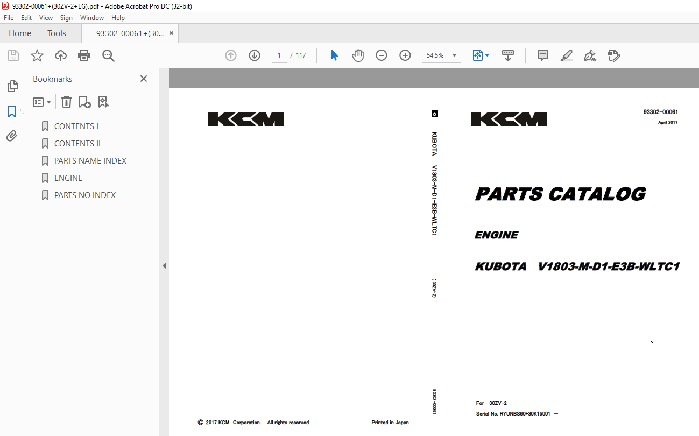The image size is (699, 436).
Task: Close the 93302-00061 document tab
Action: (x=172, y=33)
